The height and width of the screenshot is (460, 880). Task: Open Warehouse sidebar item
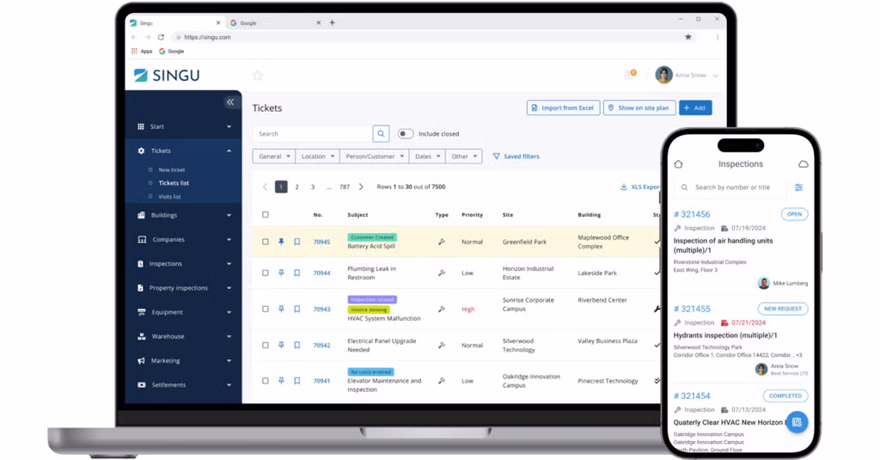(x=184, y=336)
